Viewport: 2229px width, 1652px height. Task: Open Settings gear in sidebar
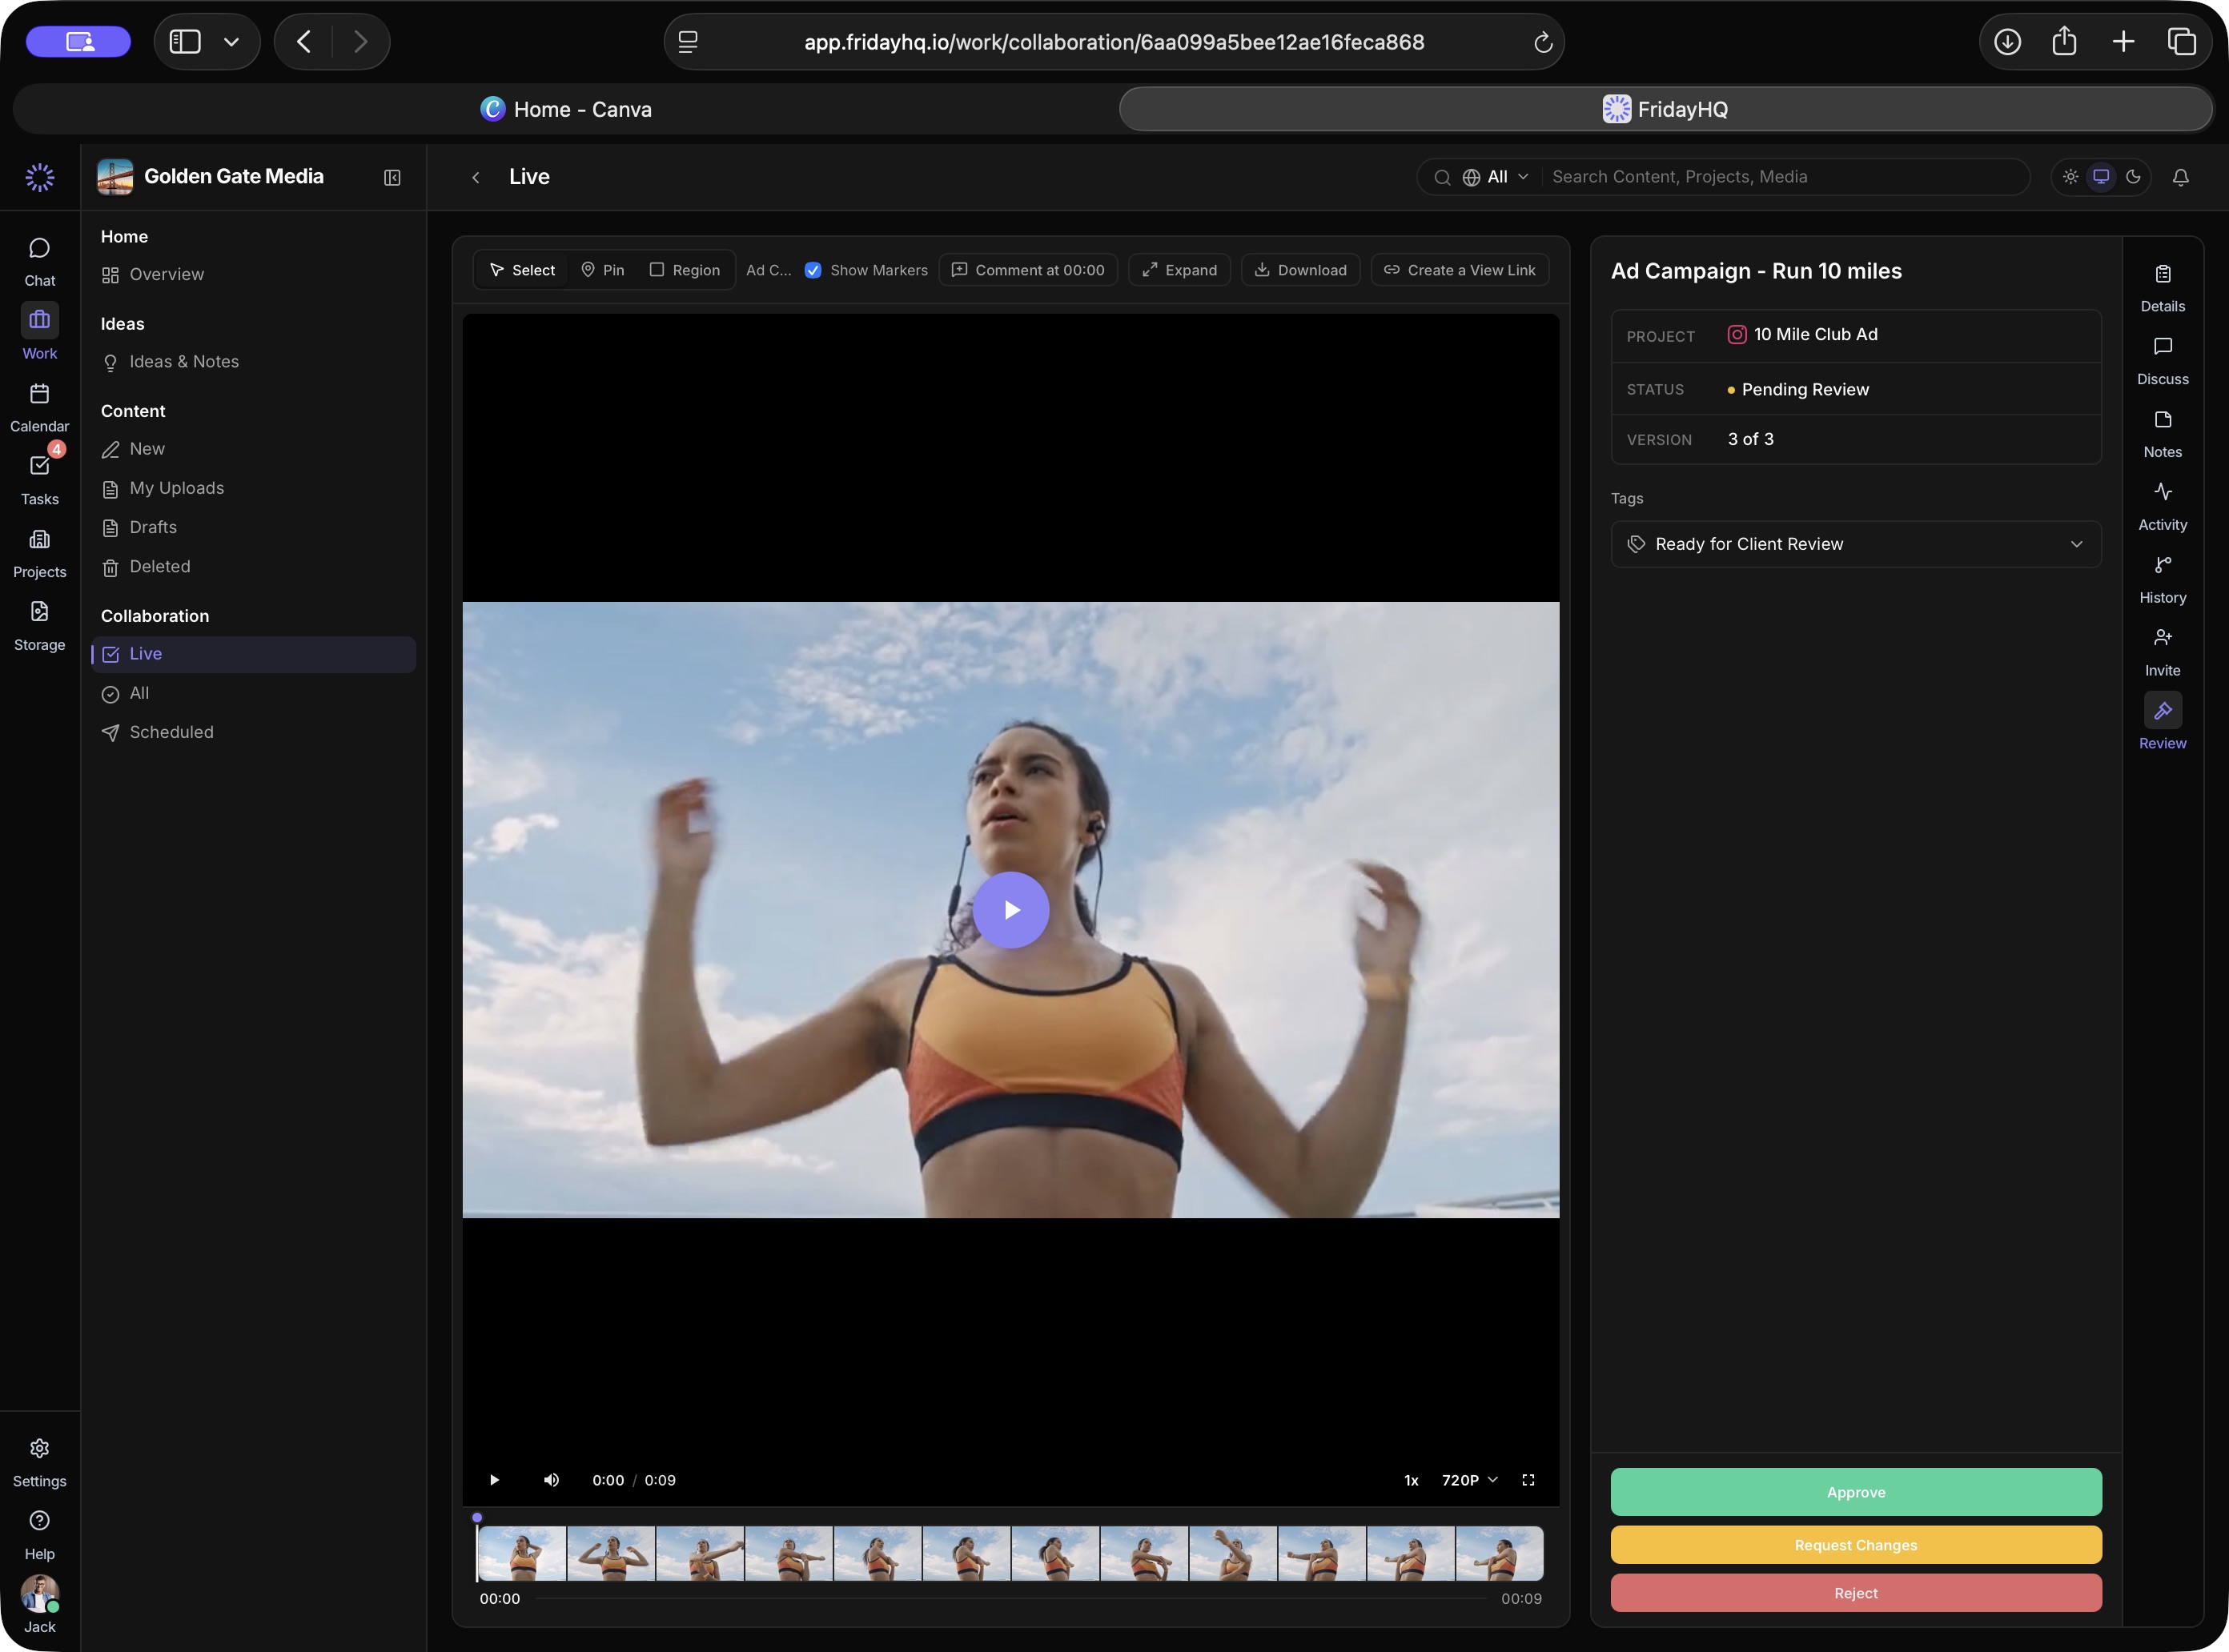pos(39,1462)
